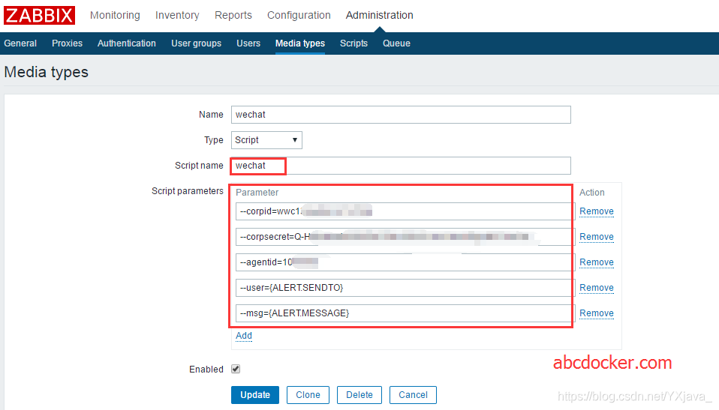Clone this media type
Image resolution: width=719 pixels, height=410 pixels.
click(x=308, y=395)
